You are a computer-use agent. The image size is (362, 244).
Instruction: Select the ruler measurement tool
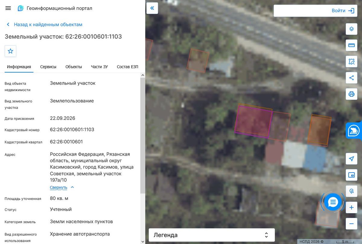(x=351, y=45)
